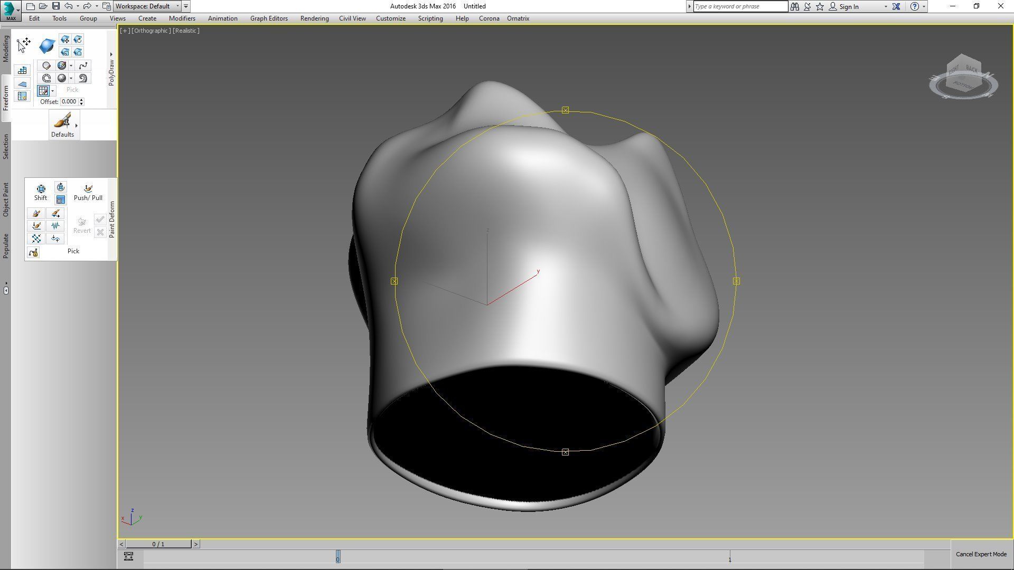
Task: Click the time slider 0 / 1 handle
Action: (x=158, y=544)
